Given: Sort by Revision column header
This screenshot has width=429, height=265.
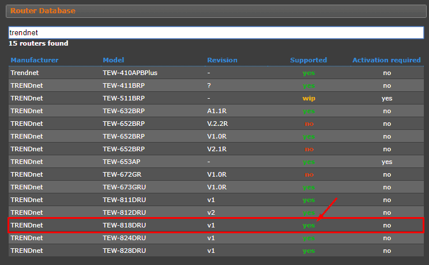Looking at the screenshot, I should coord(222,60).
